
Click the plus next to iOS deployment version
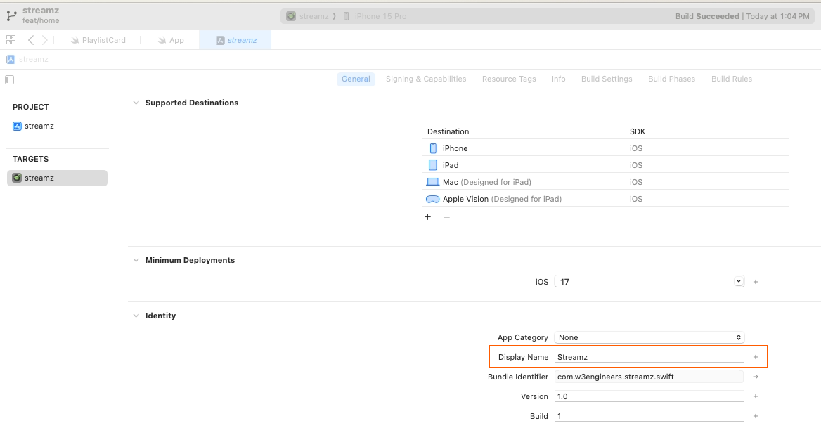pos(756,282)
